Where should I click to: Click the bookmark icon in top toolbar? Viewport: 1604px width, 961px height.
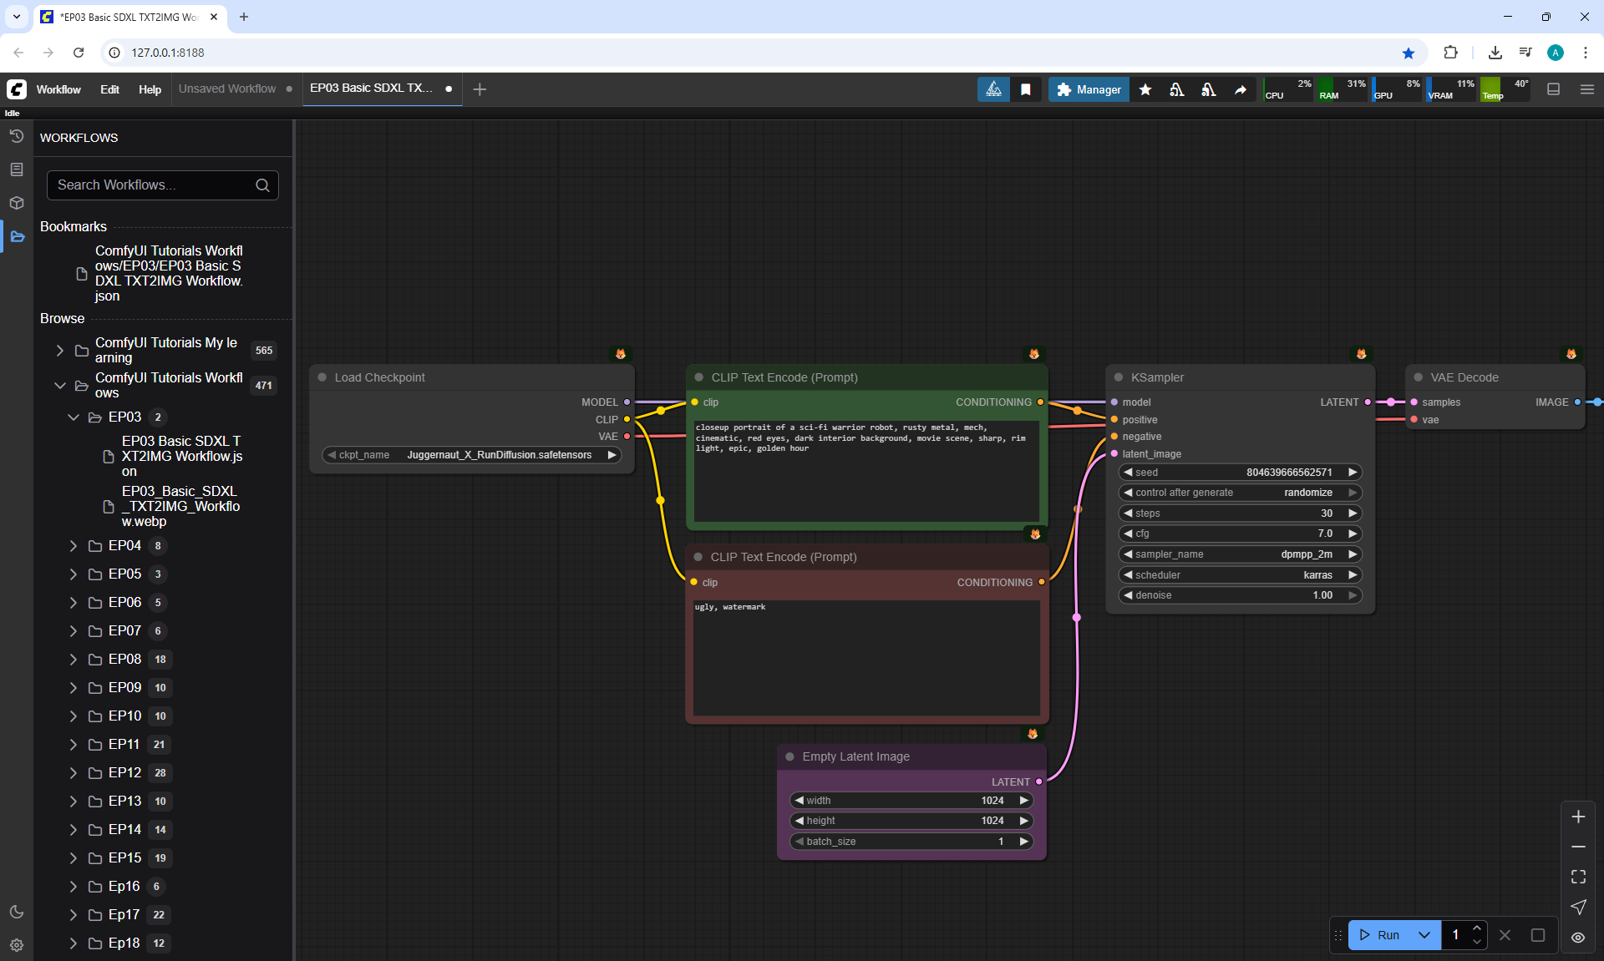click(x=1025, y=89)
